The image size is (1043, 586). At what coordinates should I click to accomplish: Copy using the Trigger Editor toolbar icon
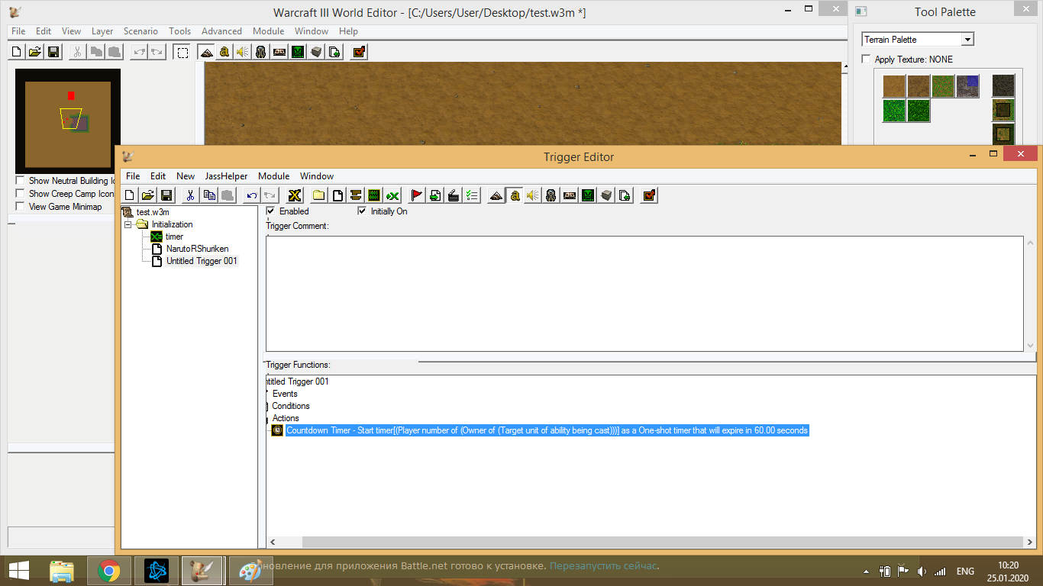[209, 195]
